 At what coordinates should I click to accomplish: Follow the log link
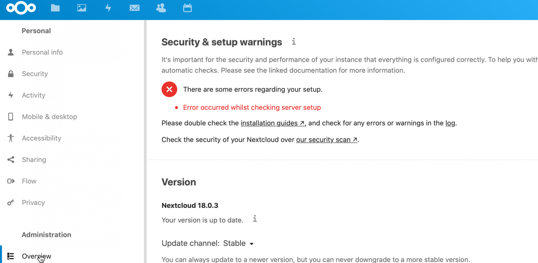450,123
